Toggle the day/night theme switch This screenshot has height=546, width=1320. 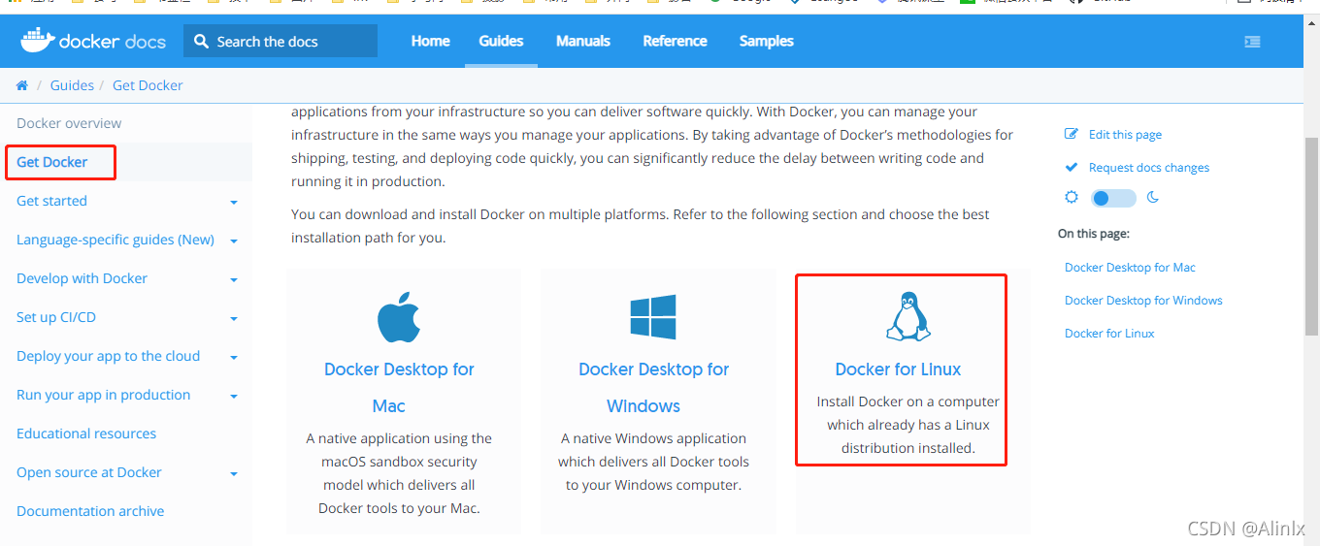point(1113,198)
